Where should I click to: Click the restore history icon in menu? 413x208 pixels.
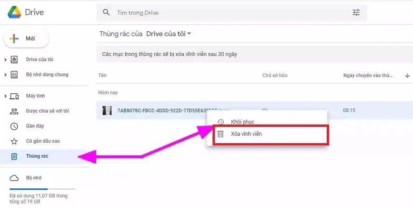pyautogui.click(x=220, y=122)
